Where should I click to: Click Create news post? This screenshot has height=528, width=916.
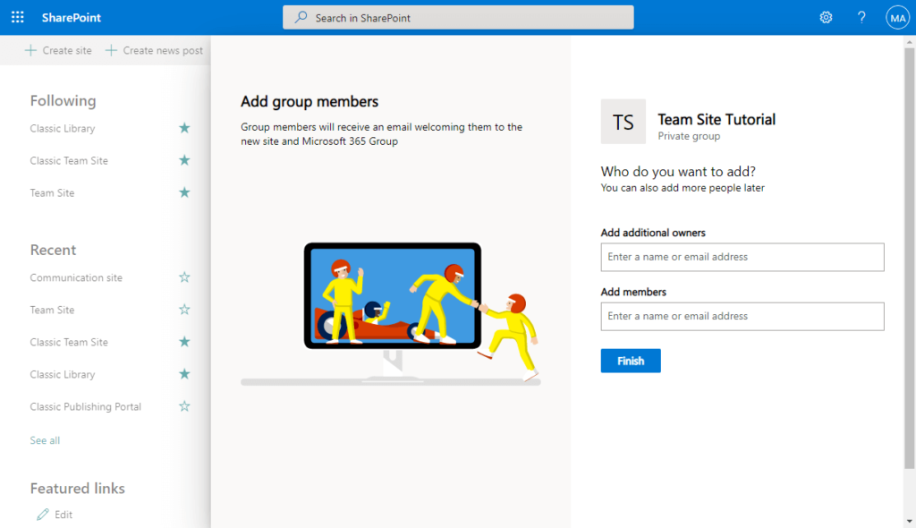pos(154,50)
